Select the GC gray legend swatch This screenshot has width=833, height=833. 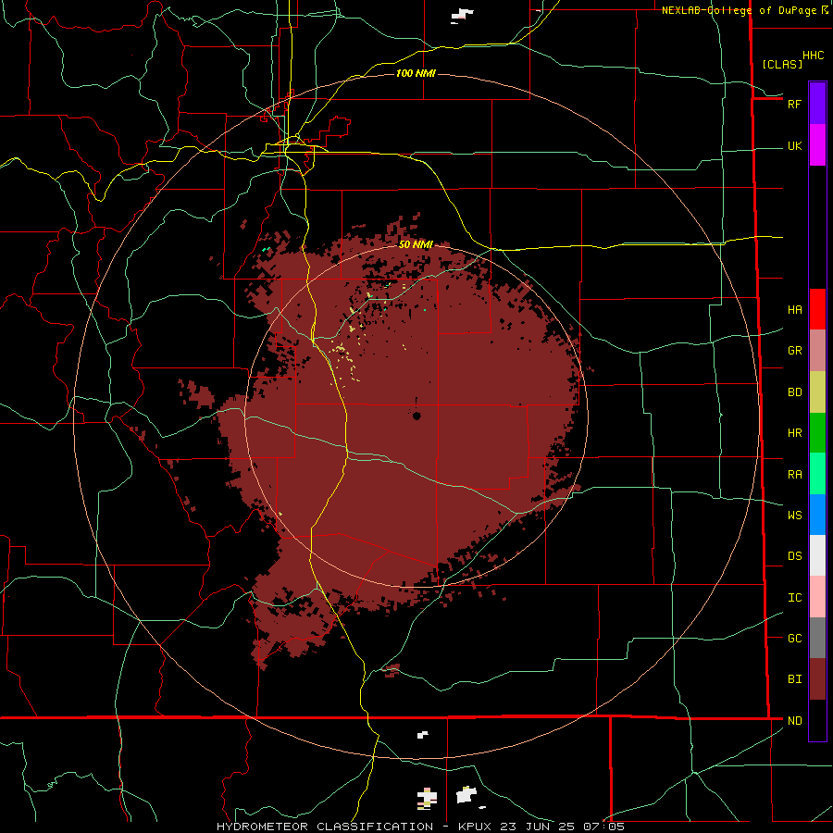817,638
